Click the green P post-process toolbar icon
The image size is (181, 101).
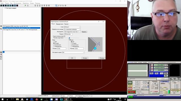click(x=25, y=6)
